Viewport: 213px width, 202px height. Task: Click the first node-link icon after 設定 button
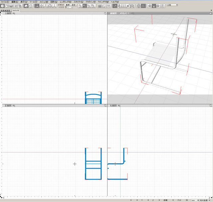pyautogui.click(x=80, y=6)
